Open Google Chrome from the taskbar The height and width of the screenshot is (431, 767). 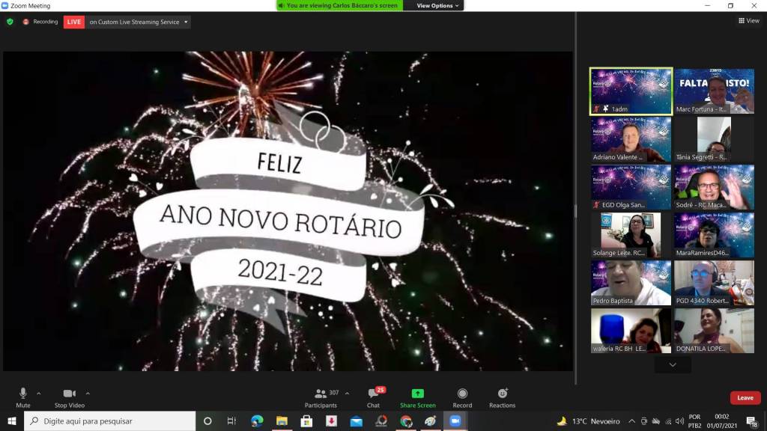point(406,421)
